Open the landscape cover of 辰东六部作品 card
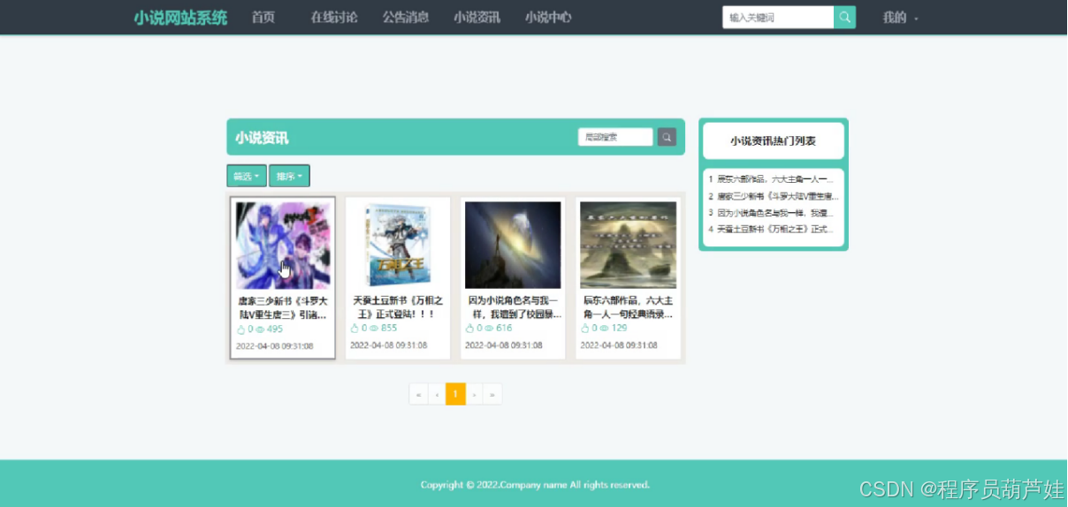Image resolution: width=1068 pixels, height=507 pixels. pos(628,246)
